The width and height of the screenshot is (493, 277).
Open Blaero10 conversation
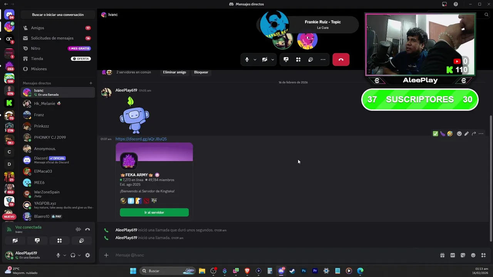click(x=58, y=216)
